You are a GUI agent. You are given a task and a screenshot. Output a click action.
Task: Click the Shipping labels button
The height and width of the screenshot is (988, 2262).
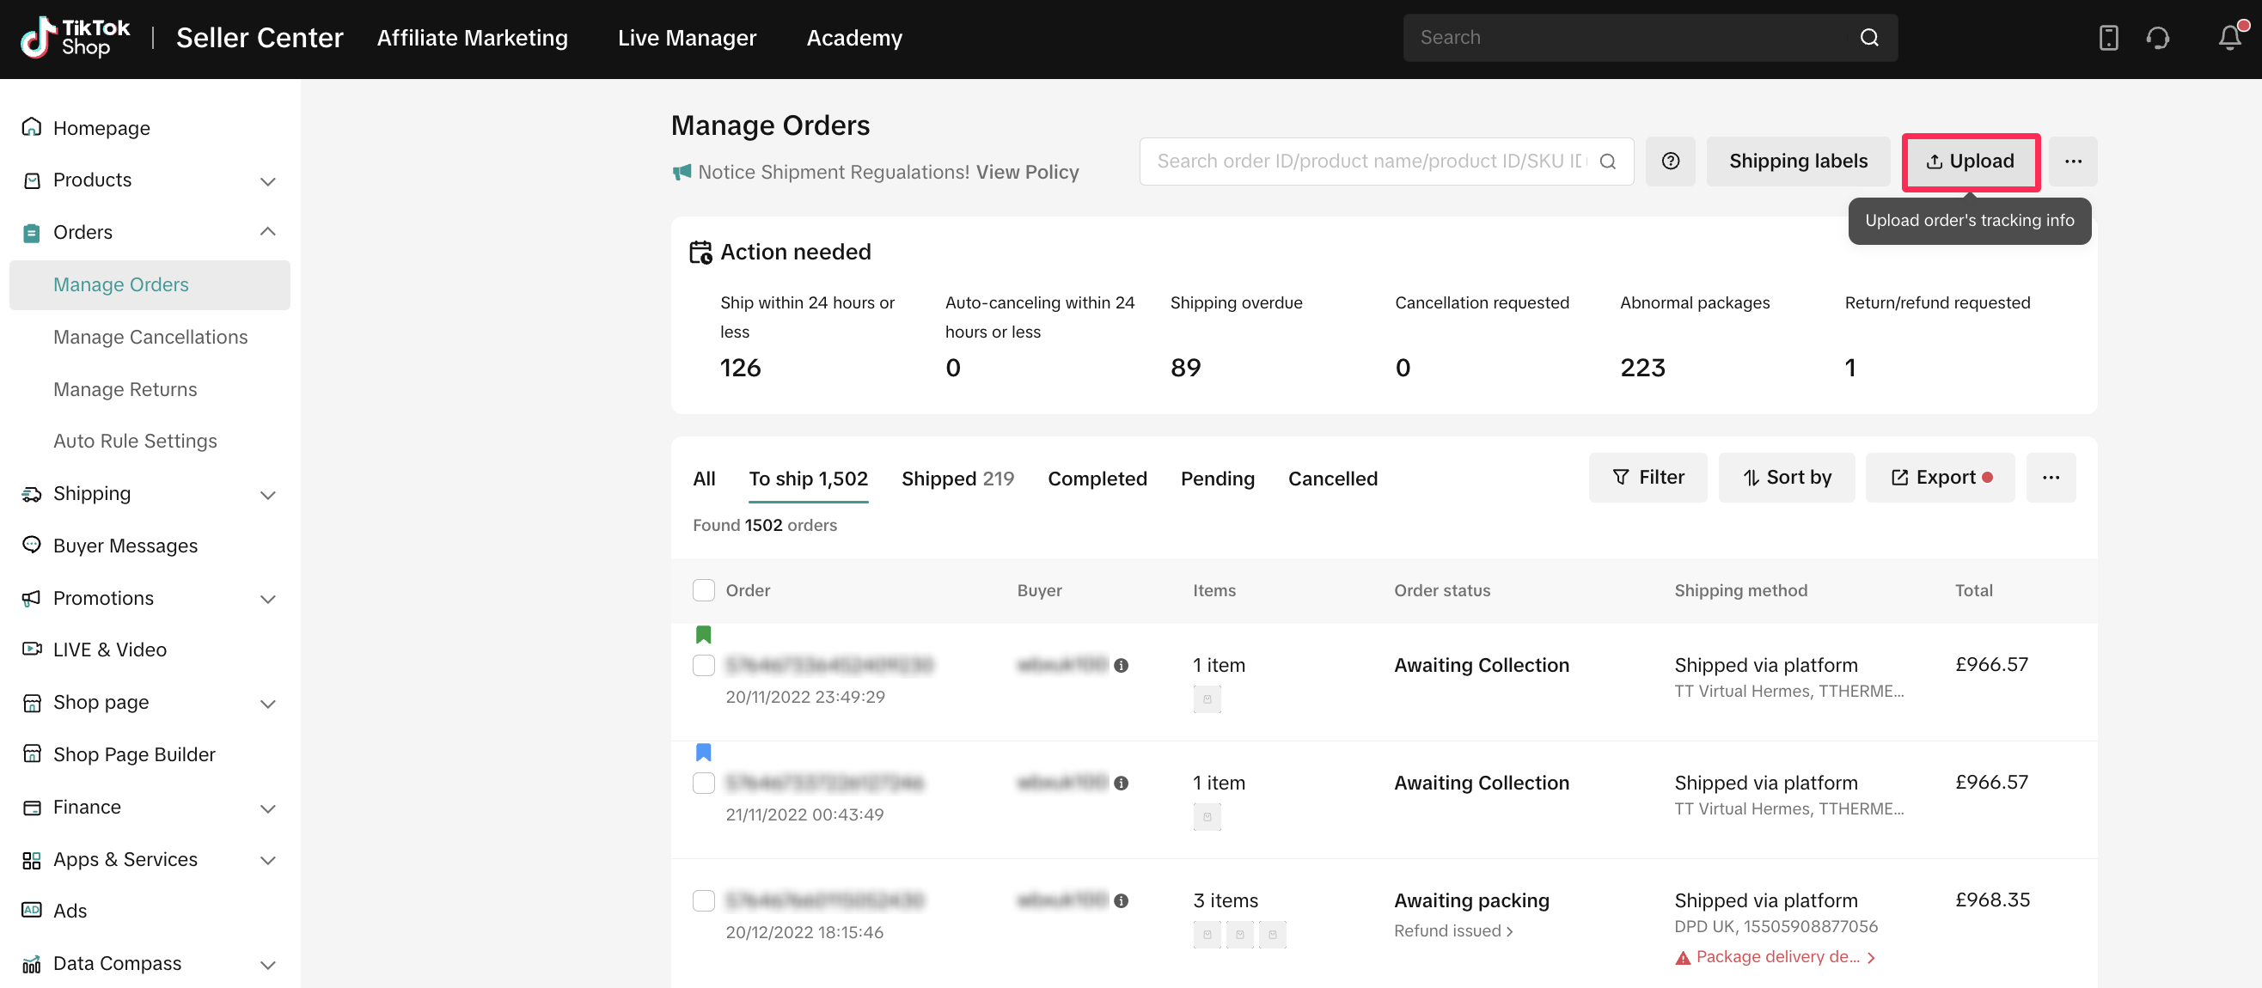[x=1798, y=162]
